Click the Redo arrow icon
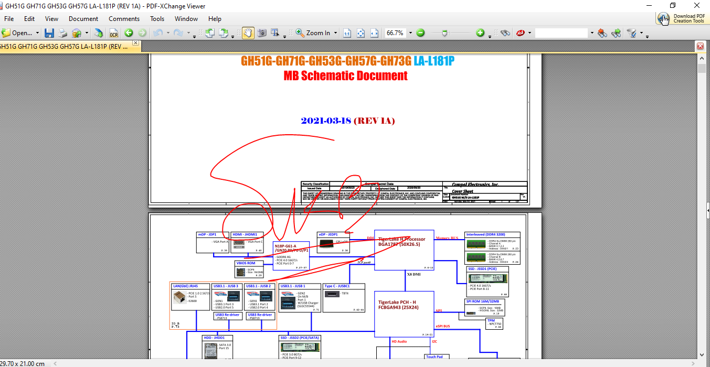Image resolution: width=710 pixels, height=367 pixels. pyautogui.click(x=178, y=33)
